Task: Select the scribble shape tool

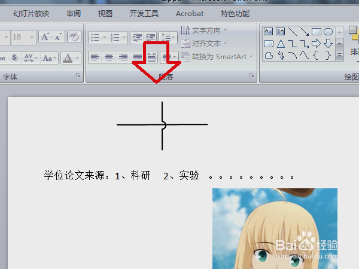Action: click(281, 56)
